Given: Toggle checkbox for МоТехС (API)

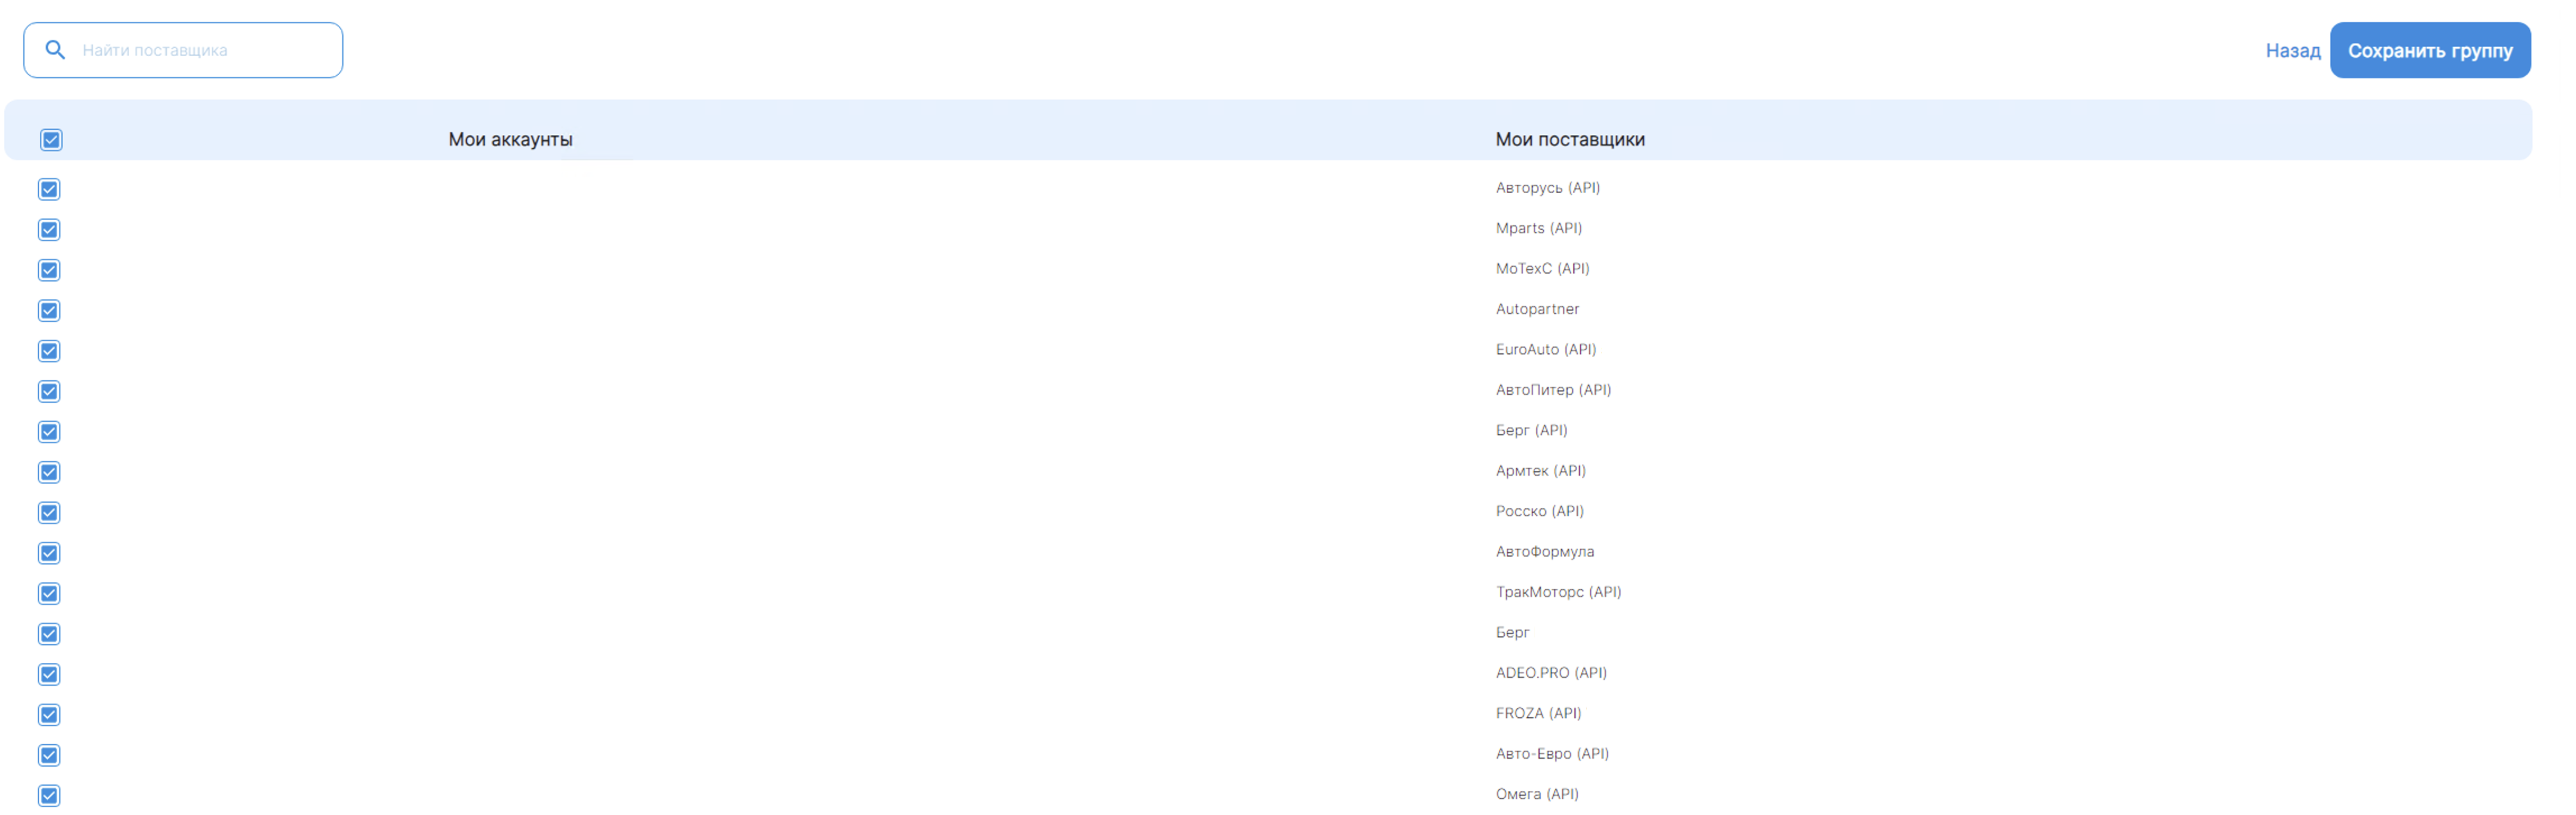Looking at the screenshot, I should pyautogui.click(x=49, y=270).
